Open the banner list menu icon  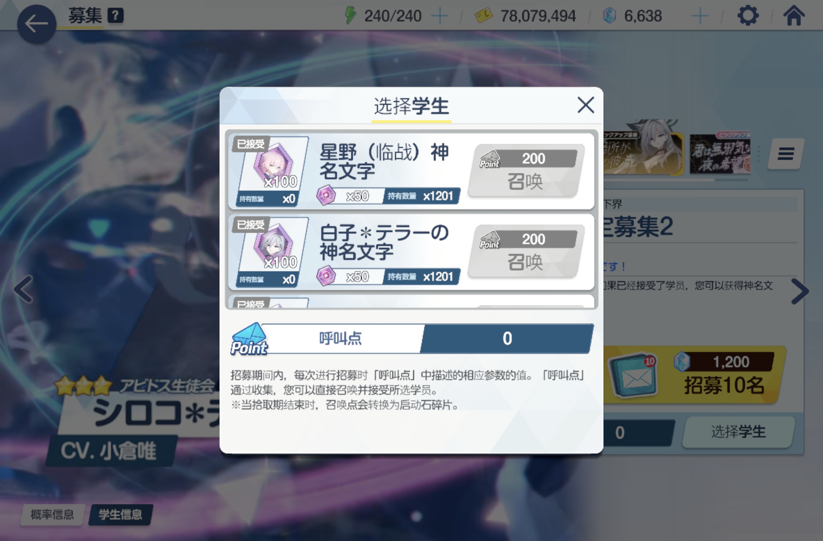click(x=786, y=153)
